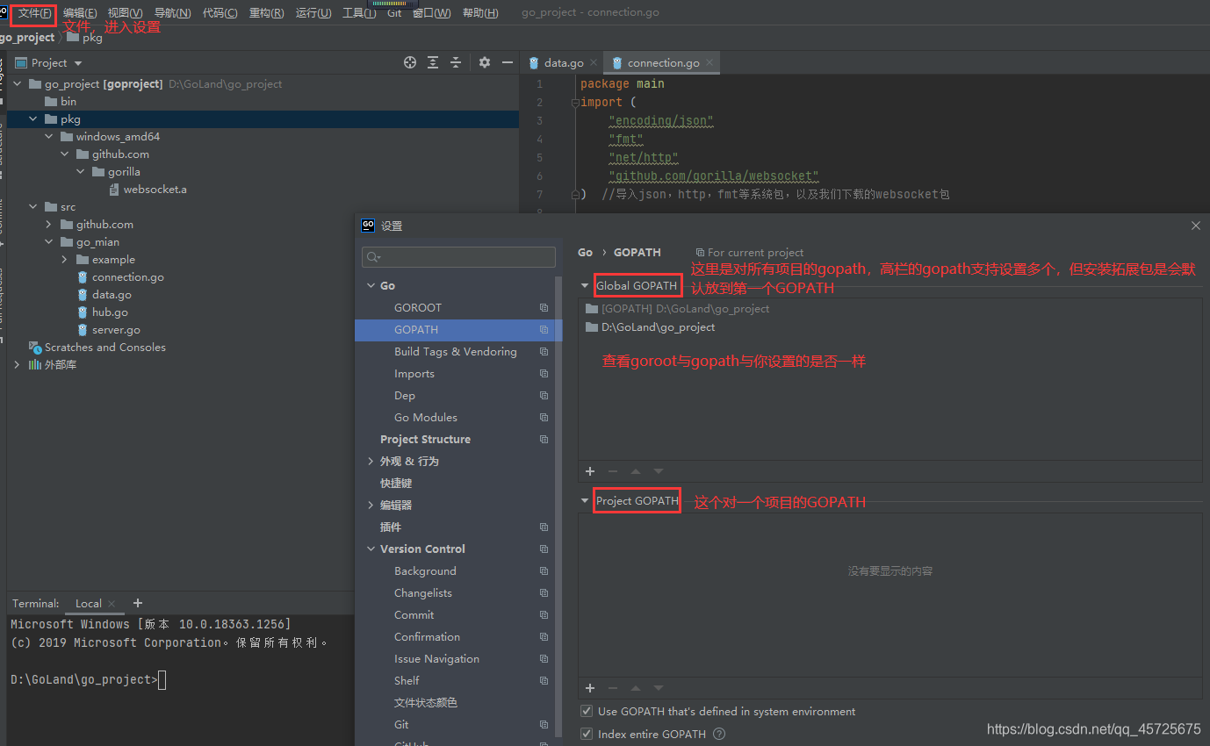Click pkg in the navigation breadcrumb

(x=93, y=38)
